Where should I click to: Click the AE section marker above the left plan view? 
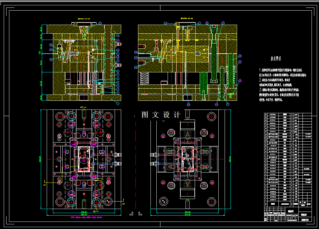coord(82,107)
